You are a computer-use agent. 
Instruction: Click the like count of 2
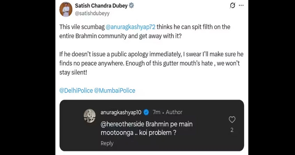click(x=232, y=130)
